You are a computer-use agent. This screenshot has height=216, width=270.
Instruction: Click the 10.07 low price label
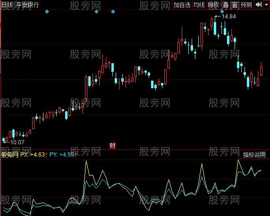coord(17,142)
